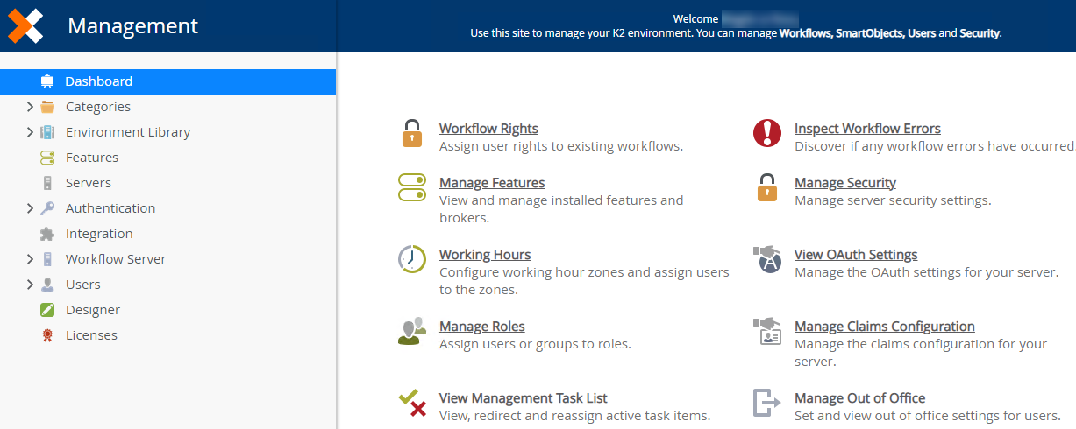Click the Workflow Rights padlock icon
Viewport: 1076px width, 429px height.
click(411, 134)
